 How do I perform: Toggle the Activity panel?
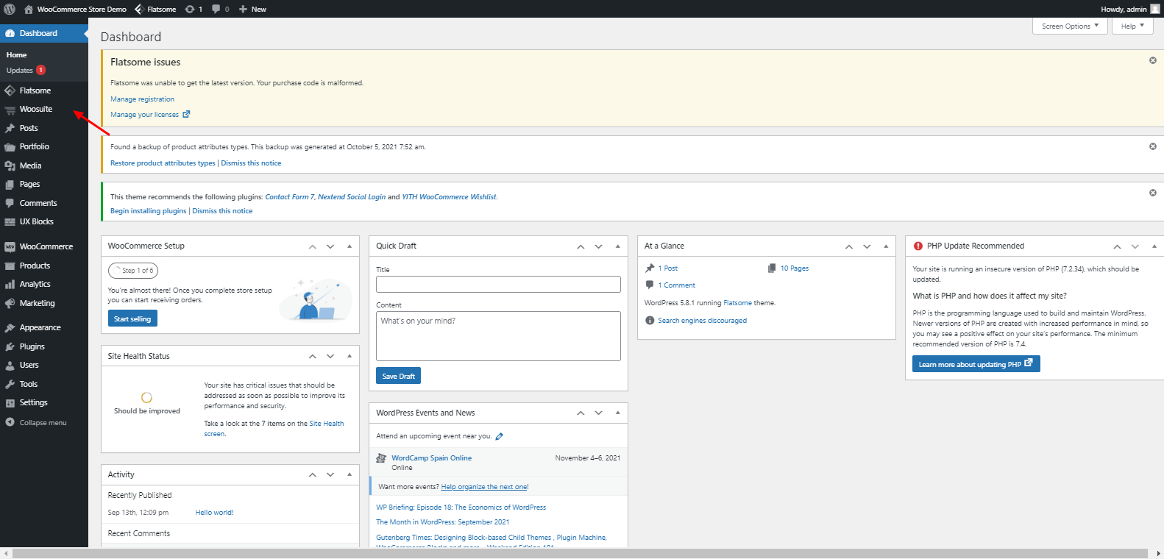click(349, 474)
